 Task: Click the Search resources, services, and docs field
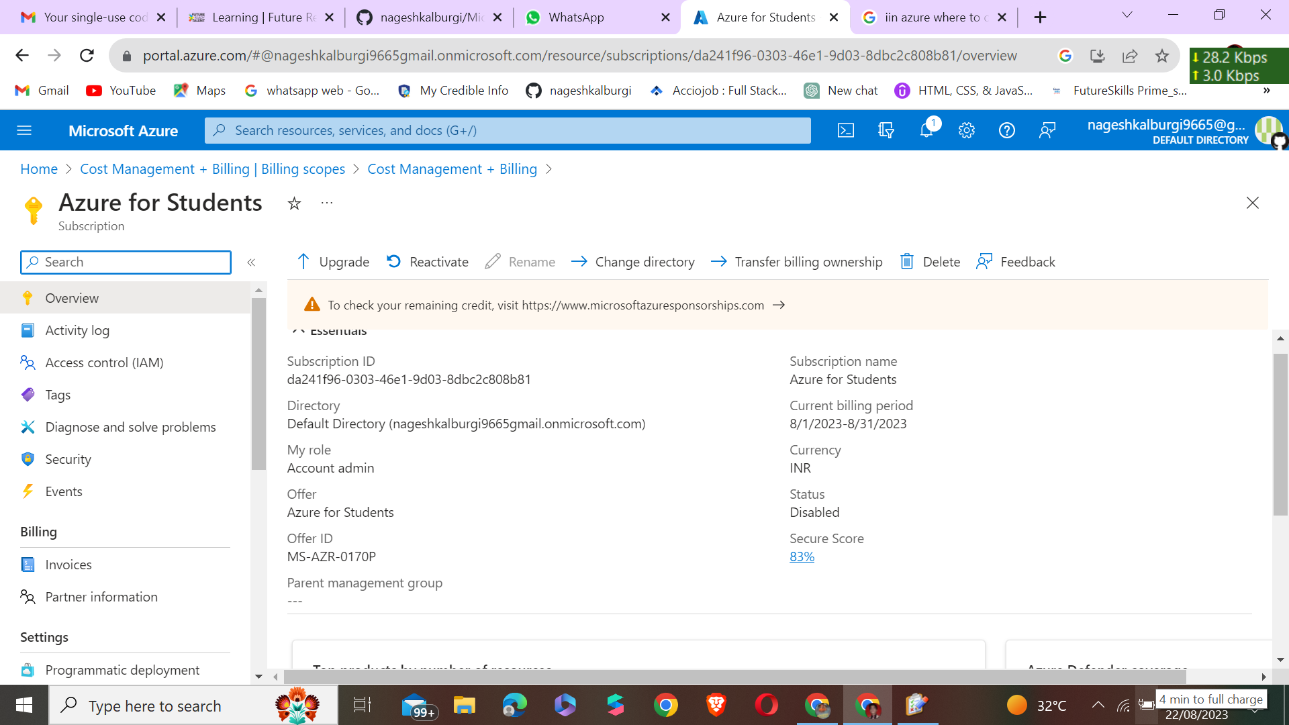coord(508,130)
